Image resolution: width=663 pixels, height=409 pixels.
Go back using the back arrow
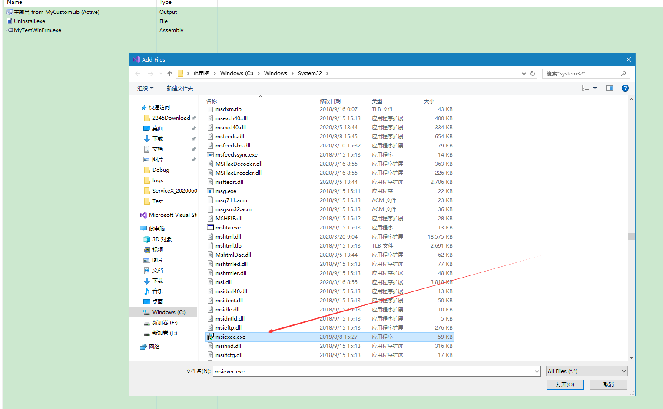click(x=138, y=73)
